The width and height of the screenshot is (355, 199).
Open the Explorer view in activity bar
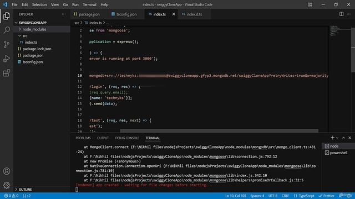coord(7,16)
